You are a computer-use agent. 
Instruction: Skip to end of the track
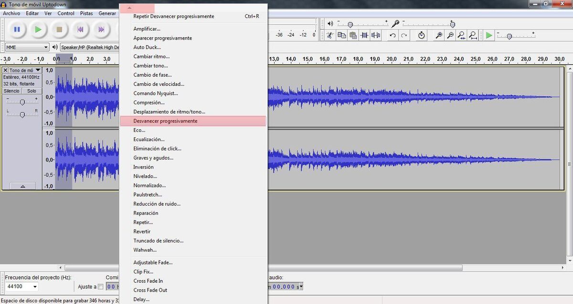point(101,30)
